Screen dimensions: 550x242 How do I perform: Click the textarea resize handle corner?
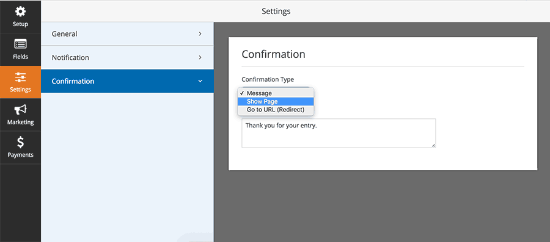433,145
